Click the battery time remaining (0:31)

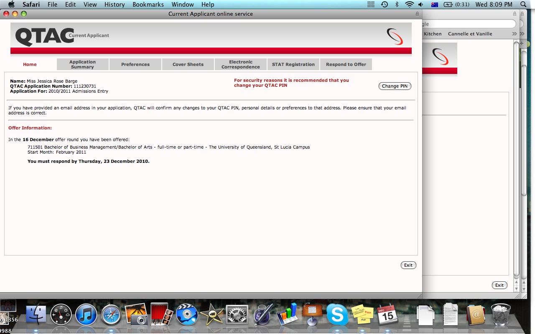click(x=462, y=5)
